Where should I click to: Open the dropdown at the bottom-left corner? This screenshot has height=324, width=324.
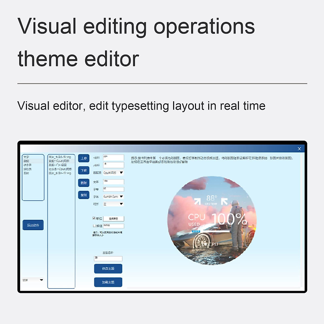(41, 280)
